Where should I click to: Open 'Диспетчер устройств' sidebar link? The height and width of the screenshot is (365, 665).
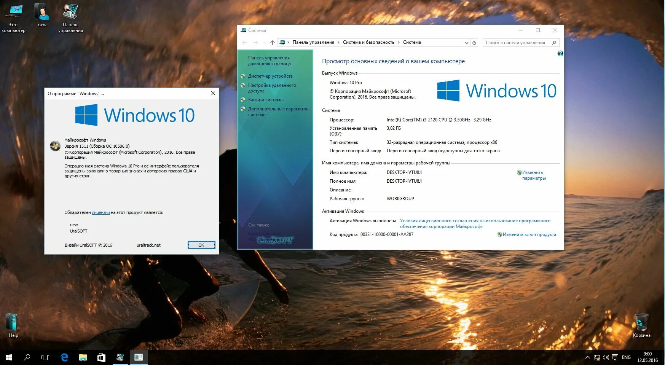[270, 76]
